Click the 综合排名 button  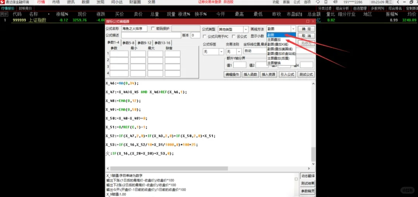(395, 8)
